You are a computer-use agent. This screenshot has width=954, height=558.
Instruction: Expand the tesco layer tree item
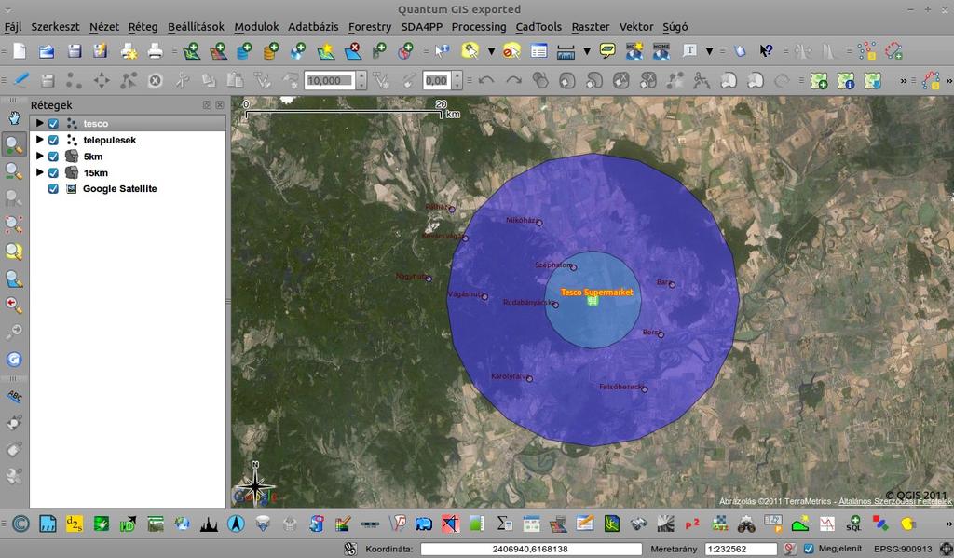coord(39,124)
